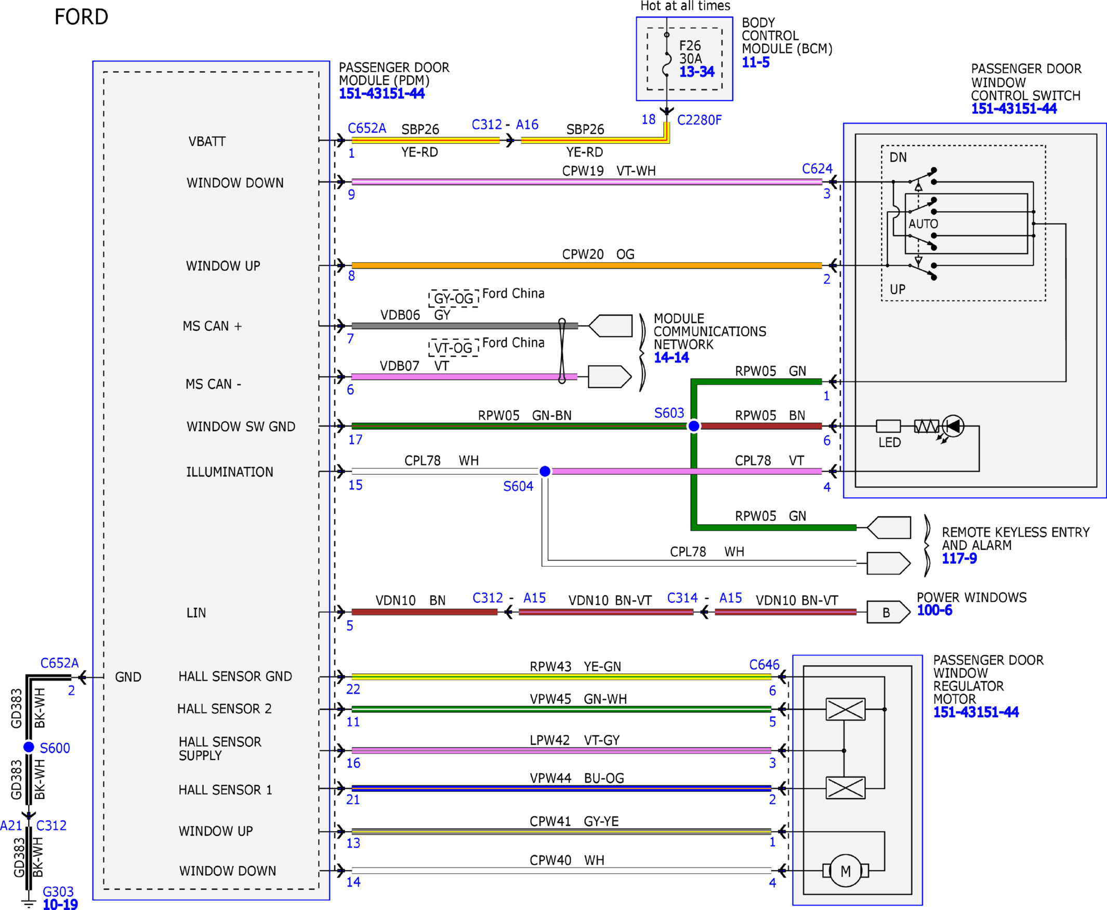Click the S603 splice label
The image size is (1107, 910).
point(669,413)
